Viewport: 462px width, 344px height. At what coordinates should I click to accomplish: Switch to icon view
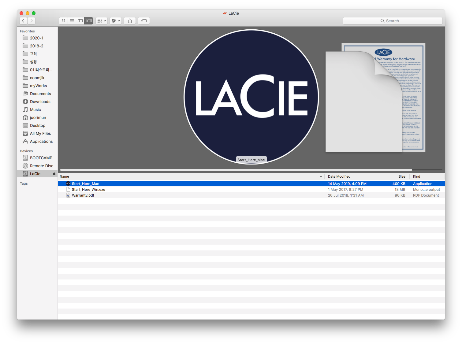63,21
